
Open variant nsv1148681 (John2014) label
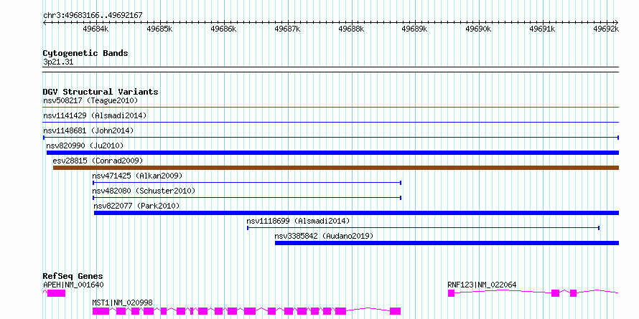tap(88, 130)
